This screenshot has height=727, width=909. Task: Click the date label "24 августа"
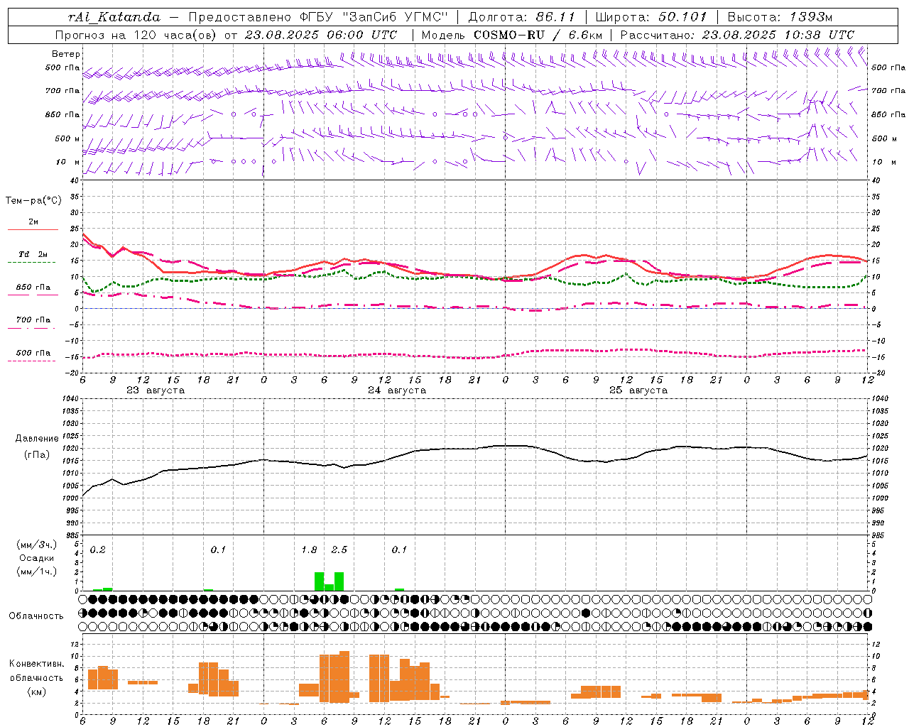click(397, 390)
